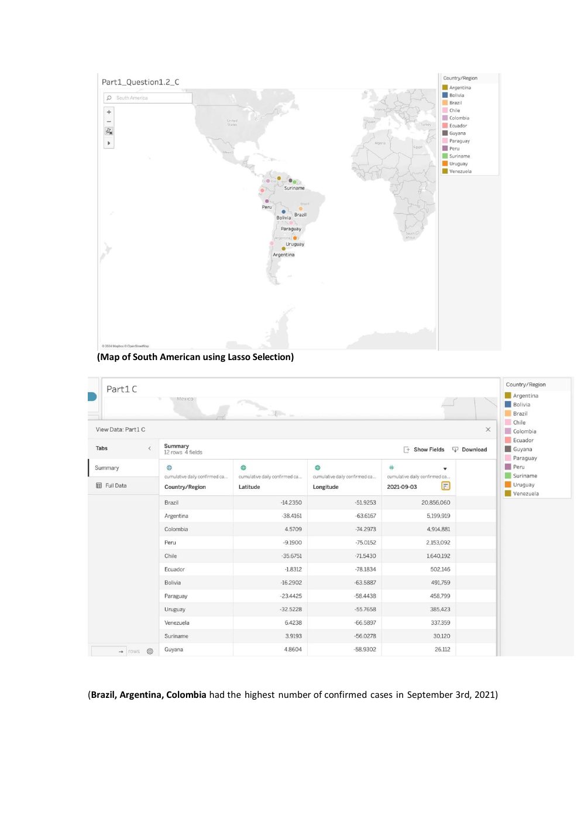
Task: Collapse the Tabs pane chevron
Action: [x=150, y=448]
